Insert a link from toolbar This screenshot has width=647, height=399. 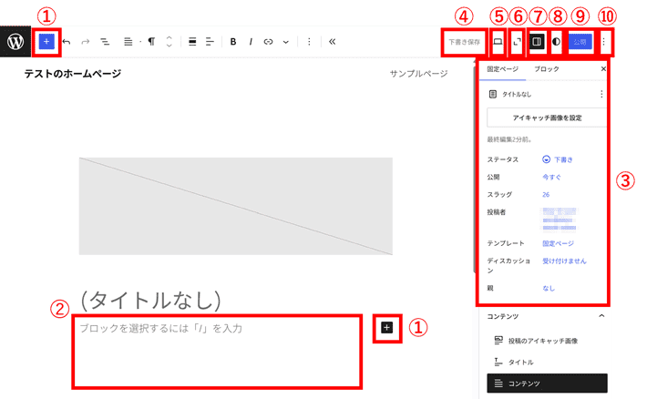(268, 42)
